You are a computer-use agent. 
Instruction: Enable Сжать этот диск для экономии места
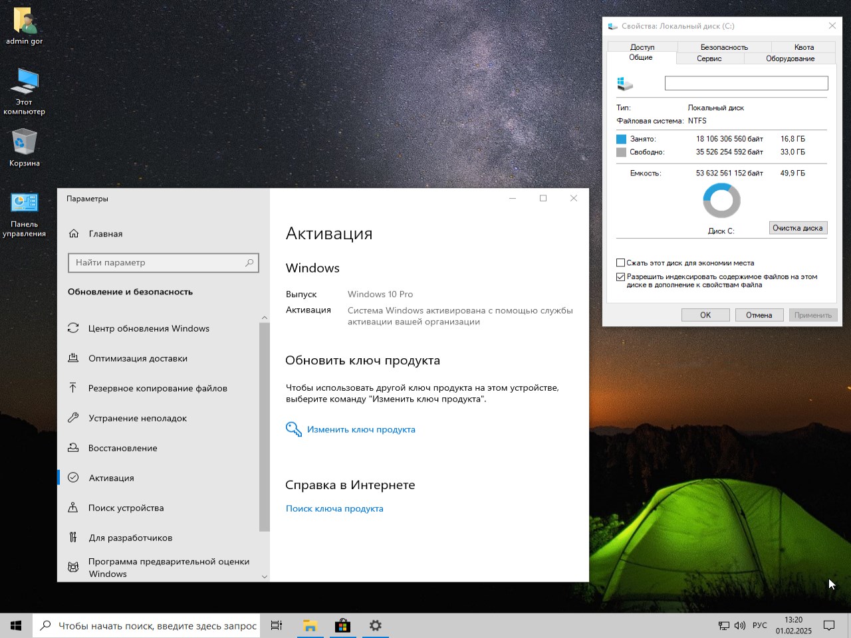click(x=620, y=263)
